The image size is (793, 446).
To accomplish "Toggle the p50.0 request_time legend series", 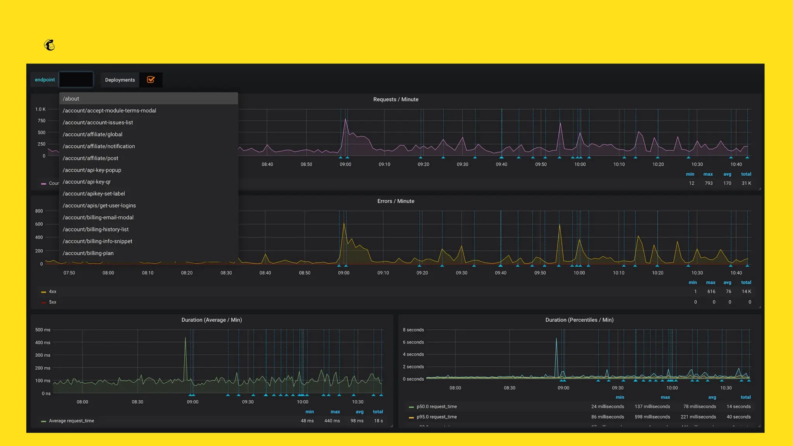I will point(436,407).
